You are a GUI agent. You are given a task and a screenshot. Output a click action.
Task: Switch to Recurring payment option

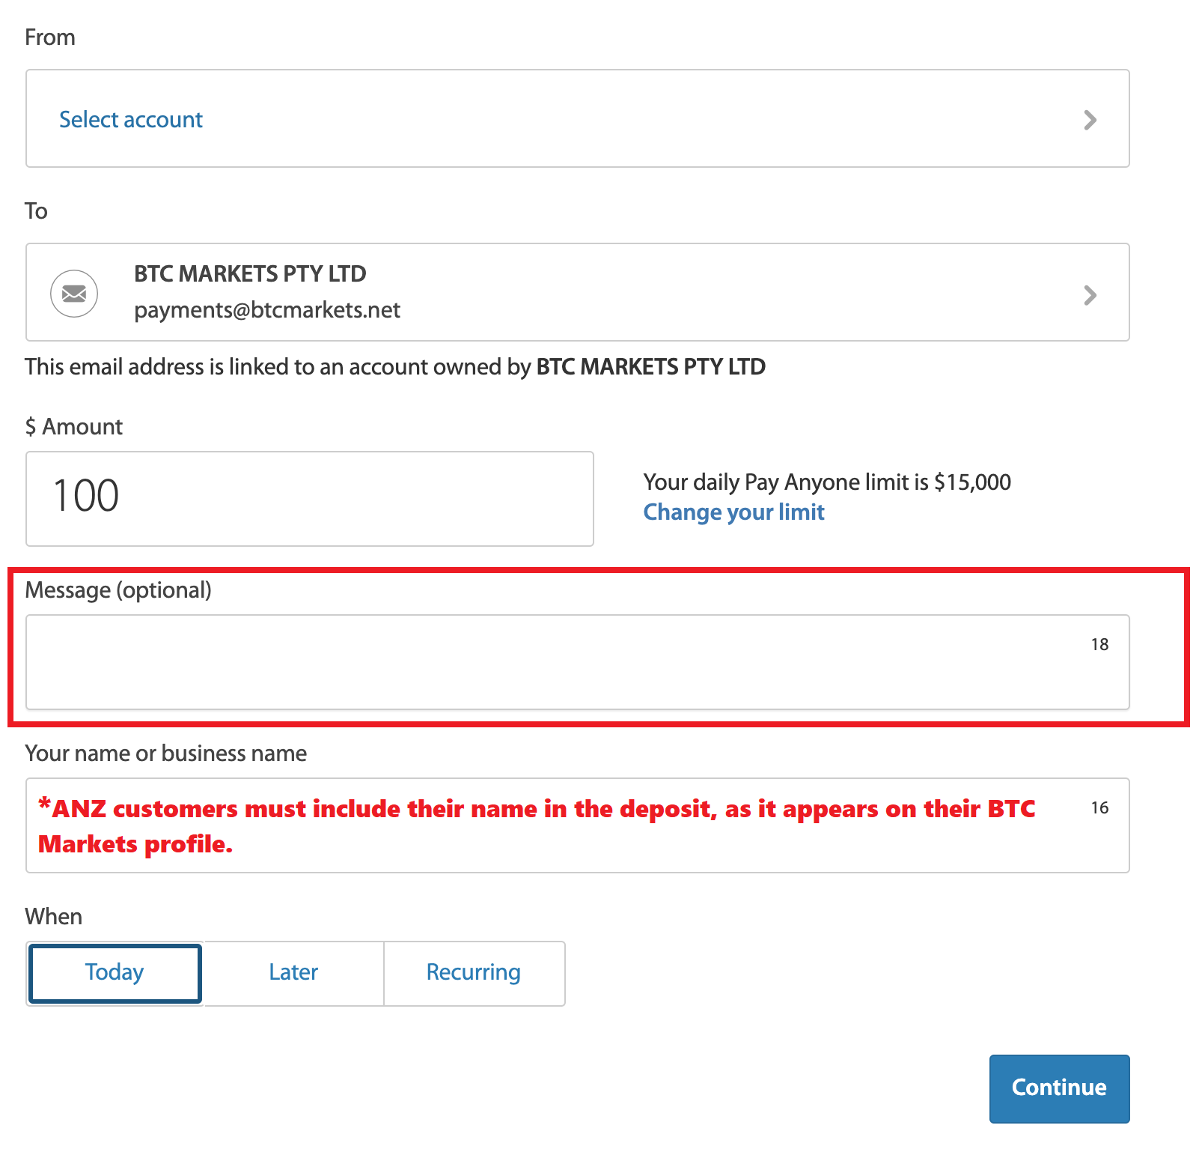click(x=474, y=973)
